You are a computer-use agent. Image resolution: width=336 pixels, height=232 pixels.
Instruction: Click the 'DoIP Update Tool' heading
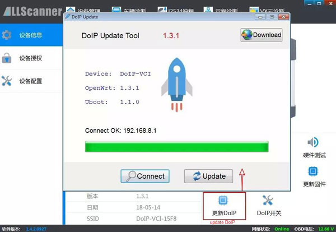(110, 36)
